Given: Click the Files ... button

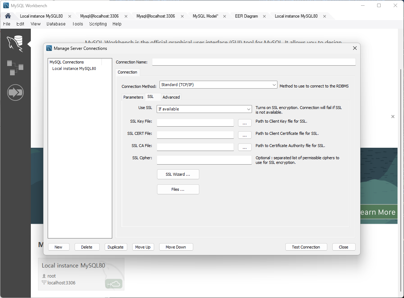Looking at the screenshot, I should [178, 189].
